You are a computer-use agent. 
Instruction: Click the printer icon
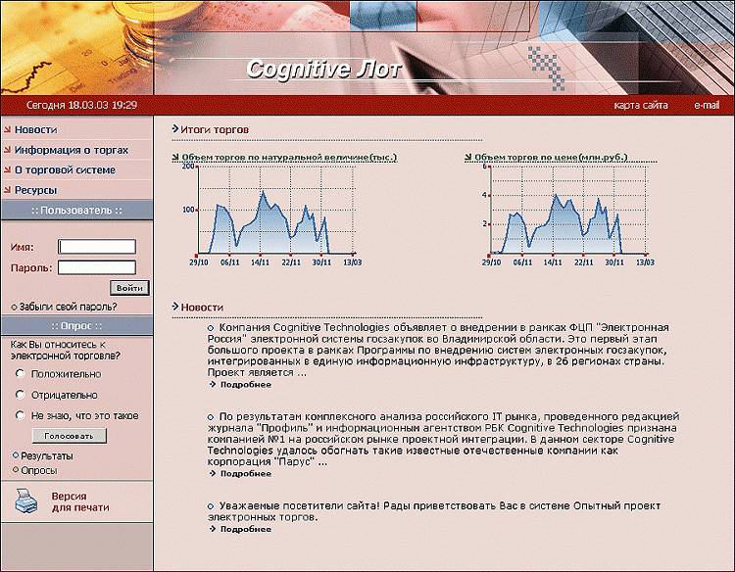tap(26, 500)
